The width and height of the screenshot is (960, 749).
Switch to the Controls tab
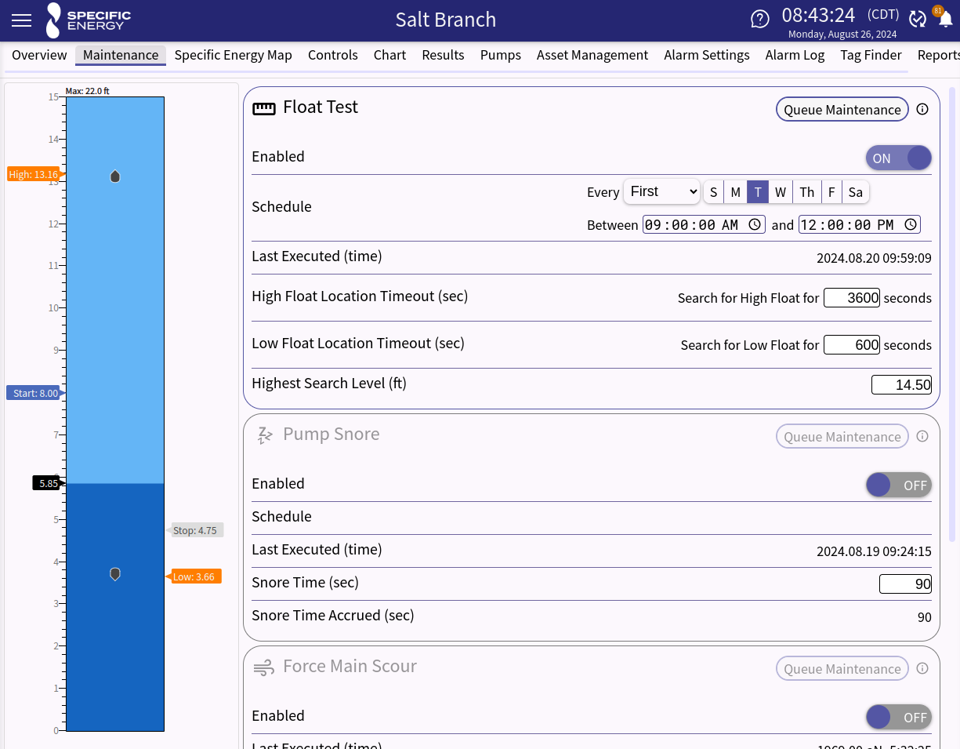pos(333,55)
